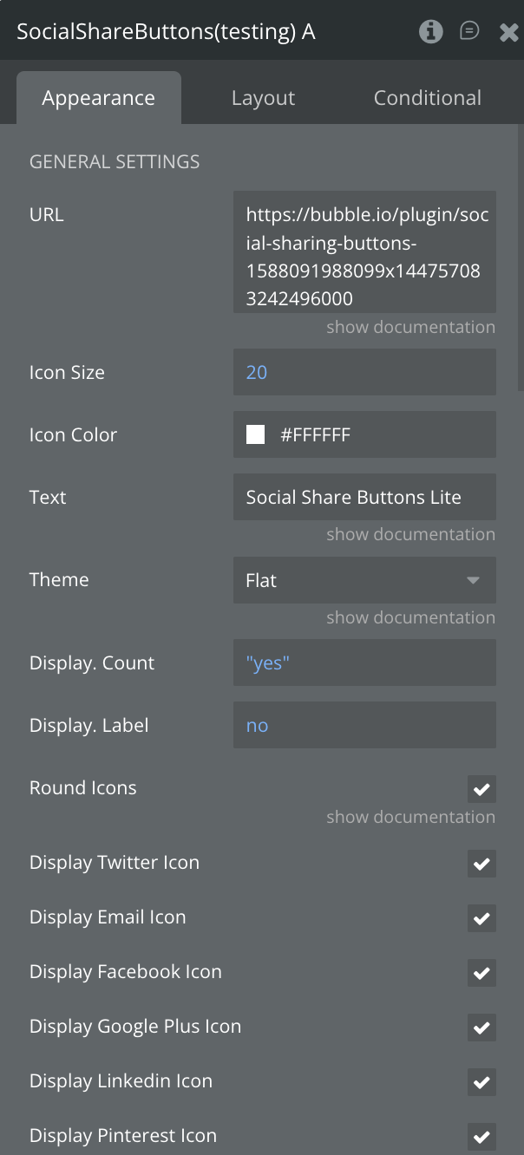Click show documentation under Theme dropdown
Screen dimensions: 524x1155
(410, 617)
